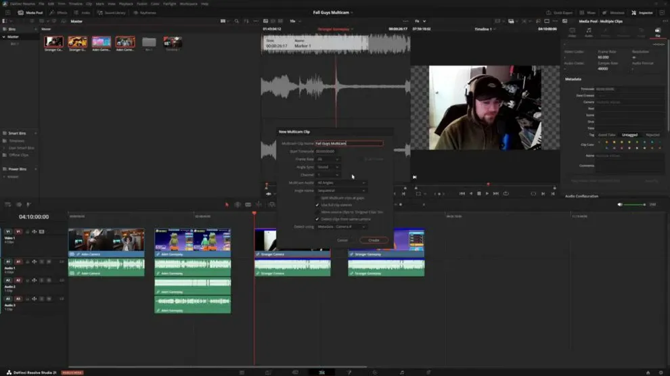Screen dimensions: 670x376
Task: Open Inspector File tab
Action: (658, 32)
